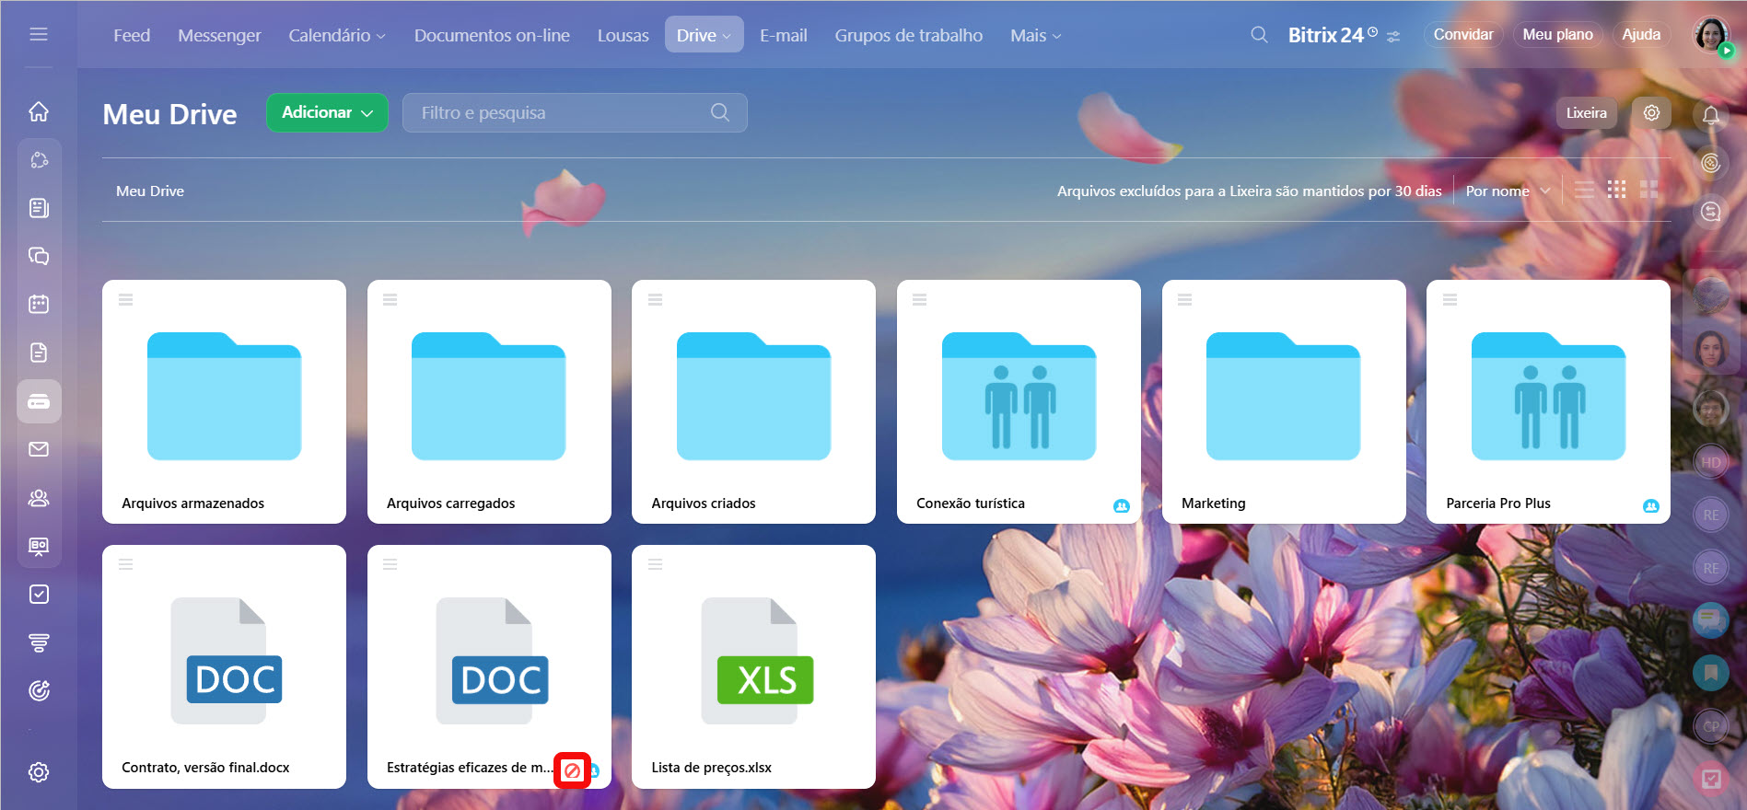Image resolution: width=1747 pixels, height=810 pixels.
Task: Open the notifications bell icon
Action: click(1711, 115)
